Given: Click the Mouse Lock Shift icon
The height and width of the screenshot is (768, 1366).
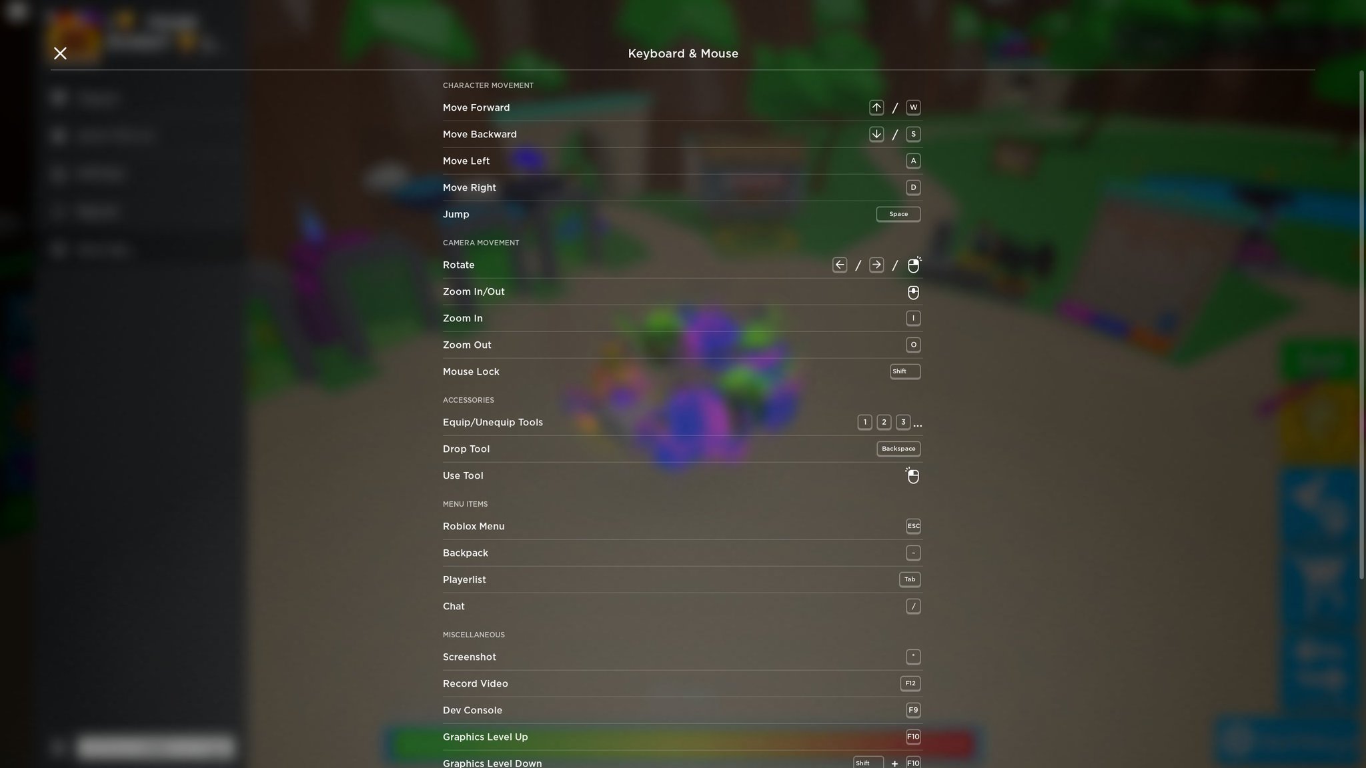Looking at the screenshot, I should tap(899, 371).
